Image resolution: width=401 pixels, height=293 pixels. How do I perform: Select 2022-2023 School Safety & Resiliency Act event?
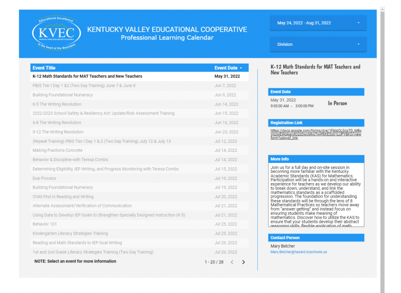pyautogui.click(x=139, y=113)
